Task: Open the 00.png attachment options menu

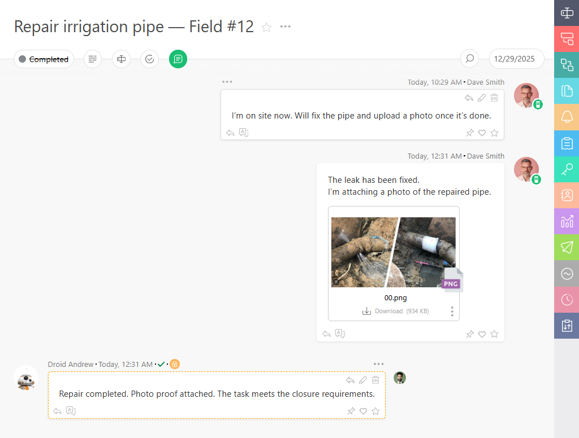Action: point(452,311)
